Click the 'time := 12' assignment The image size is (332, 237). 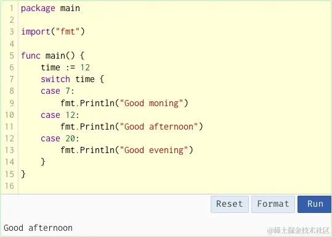point(65,68)
